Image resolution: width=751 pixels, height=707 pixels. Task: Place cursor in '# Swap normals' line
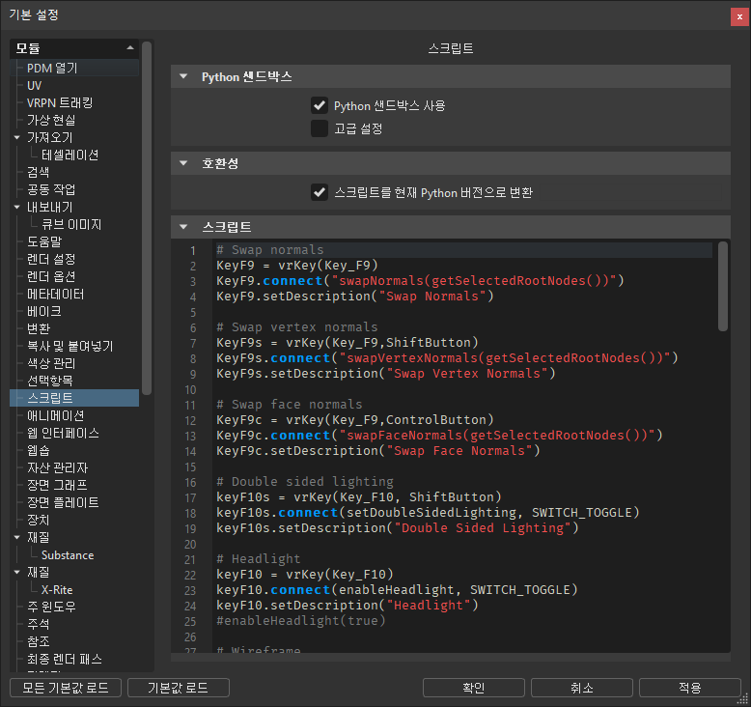tap(269, 250)
